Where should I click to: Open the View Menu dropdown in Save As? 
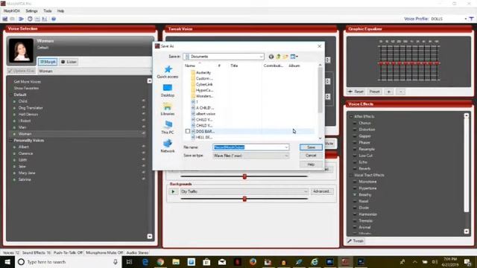point(294,57)
